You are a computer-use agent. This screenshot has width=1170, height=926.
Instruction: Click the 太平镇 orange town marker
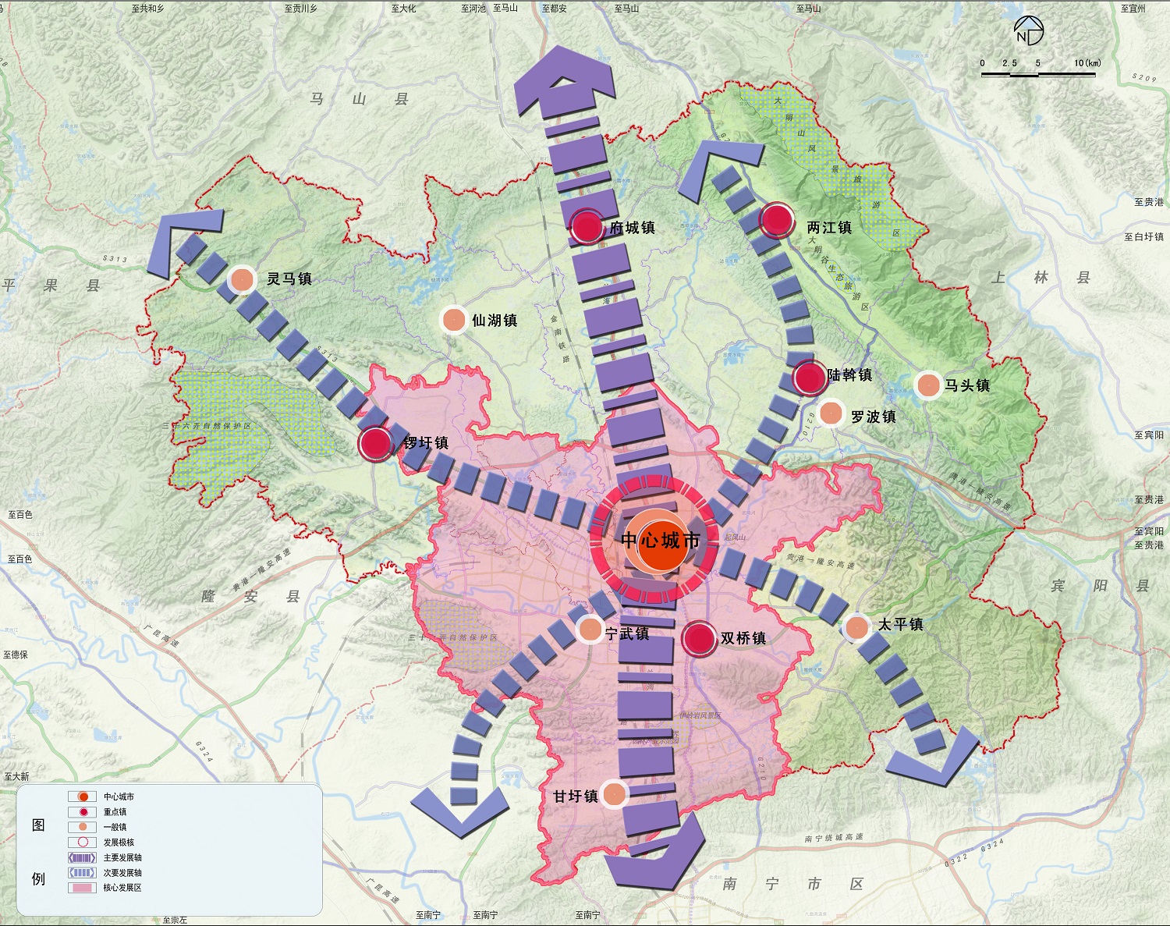coord(856,627)
